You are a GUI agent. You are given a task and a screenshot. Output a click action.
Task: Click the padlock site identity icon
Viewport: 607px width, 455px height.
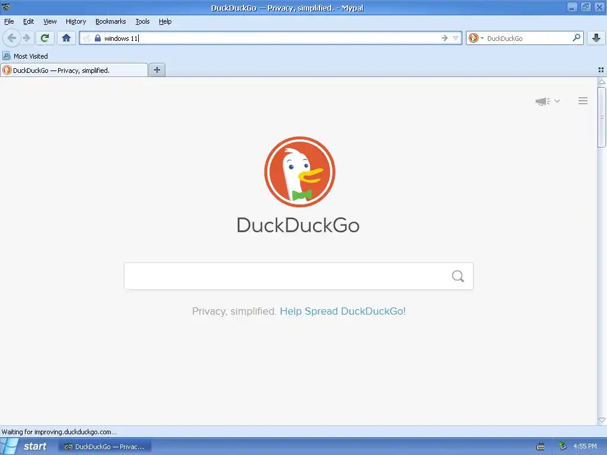pyautogui.click(x=98, y=38)
